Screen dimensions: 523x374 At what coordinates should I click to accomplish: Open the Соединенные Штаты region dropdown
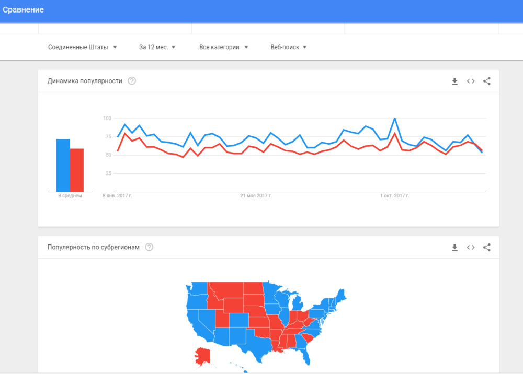click(83, 47)
